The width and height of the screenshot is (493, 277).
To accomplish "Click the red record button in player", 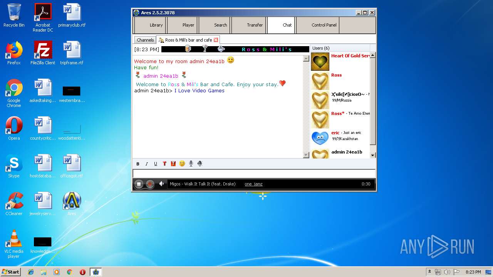I will click(x=150, y=184).
